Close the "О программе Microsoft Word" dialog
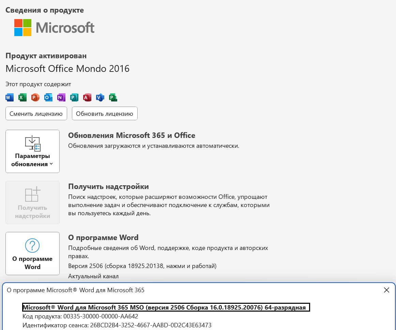Viewport: 396px width, 330px height. [x=386, y=290]
